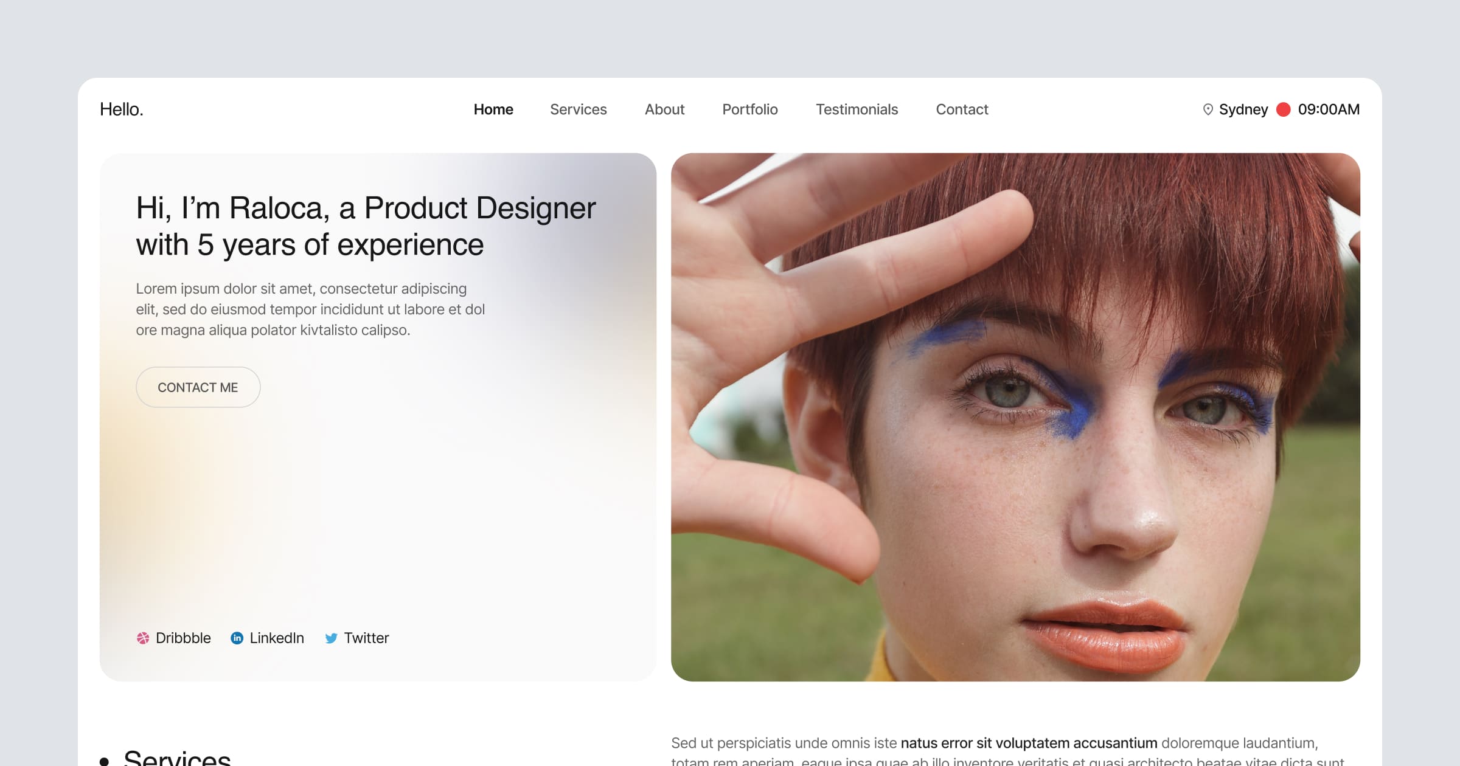Viewport: 1460px width, 766px height.
Task: Click the 09:00AM time display
Action: click(1329, 109)
